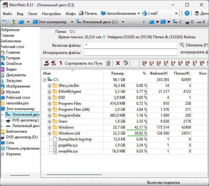Open dropdown arrow next to Этот компьютер

click(72, 22)
